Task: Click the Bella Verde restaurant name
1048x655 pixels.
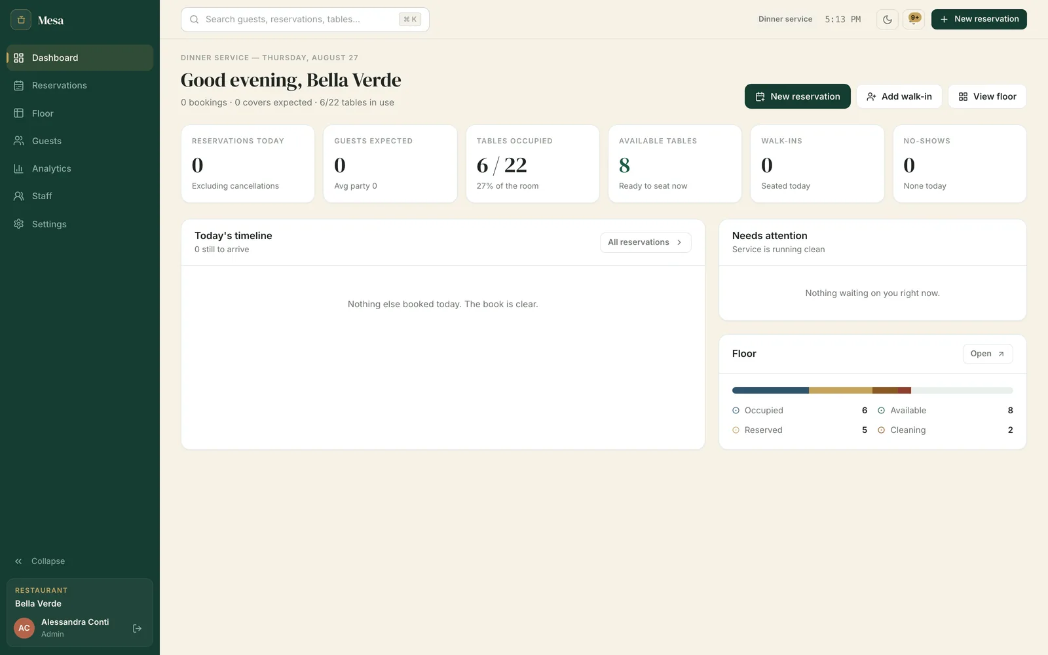Action: (x=38, y=604)
